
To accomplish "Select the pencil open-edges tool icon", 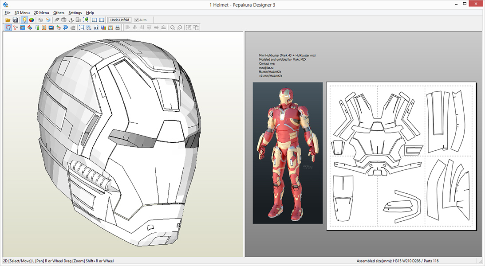I will [57, 20].
